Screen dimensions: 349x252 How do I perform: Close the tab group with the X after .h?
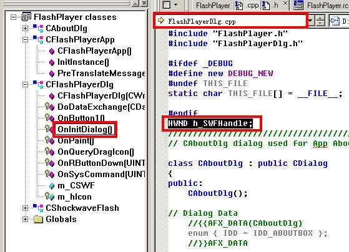click(285, 3)
